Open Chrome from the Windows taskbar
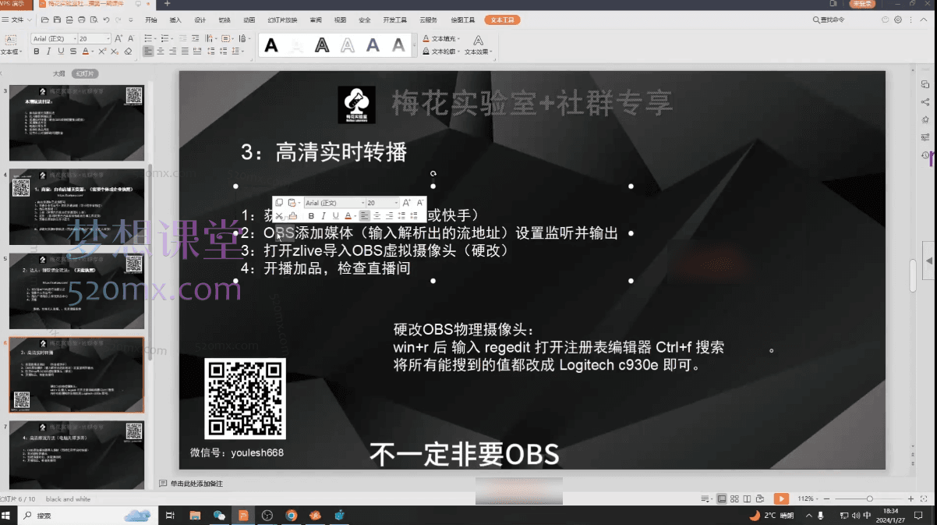Screen dimensions: 937x525 pyautogui.click(x=292, y=516)
